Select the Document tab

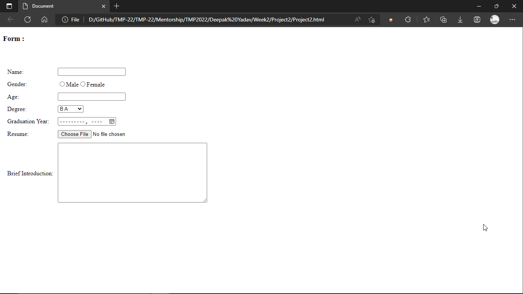point(64,6)
